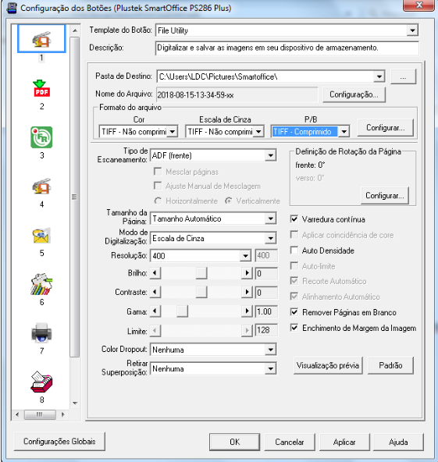This screenshot has width=438, height=462.
Task: Expand the Pasta de Destino dropdown
Action: click(x=379, y=76)
